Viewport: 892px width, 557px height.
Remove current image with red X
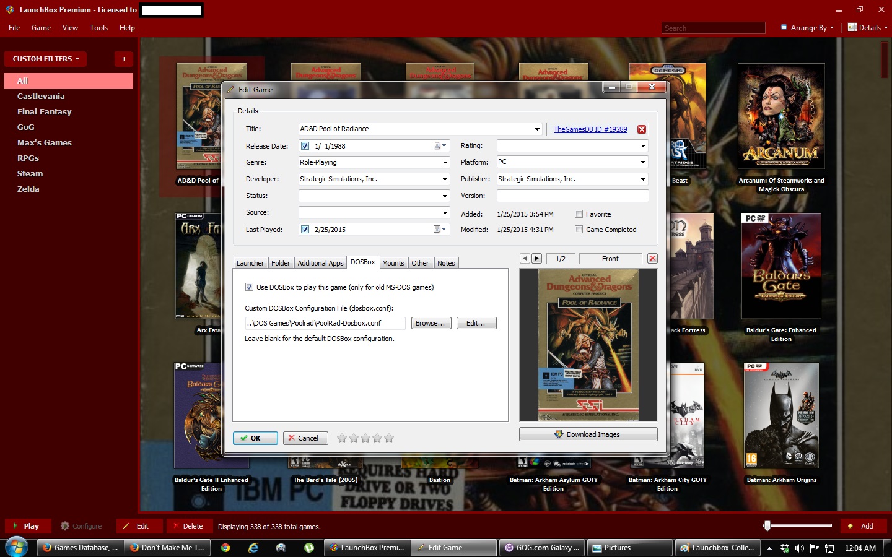point(652,259)
